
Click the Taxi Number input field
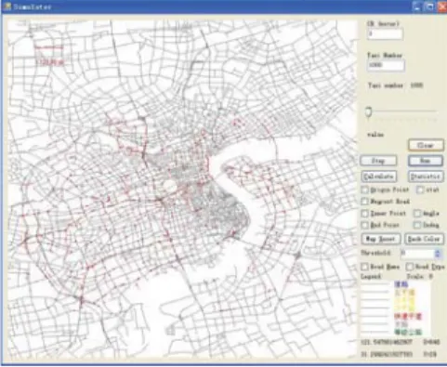(x=386, y=65)
